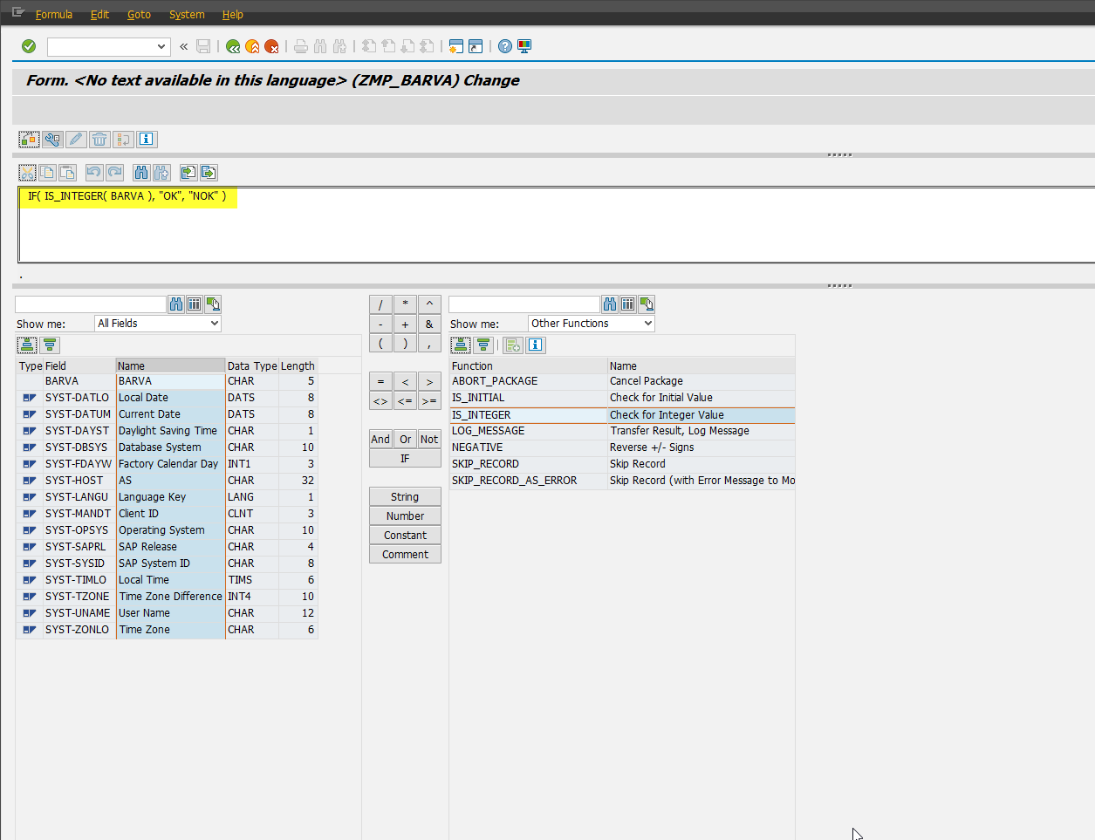Click the trash can Delete icon
The width and height of the screenshot is (1095, 840).
[x=99, y=139]
